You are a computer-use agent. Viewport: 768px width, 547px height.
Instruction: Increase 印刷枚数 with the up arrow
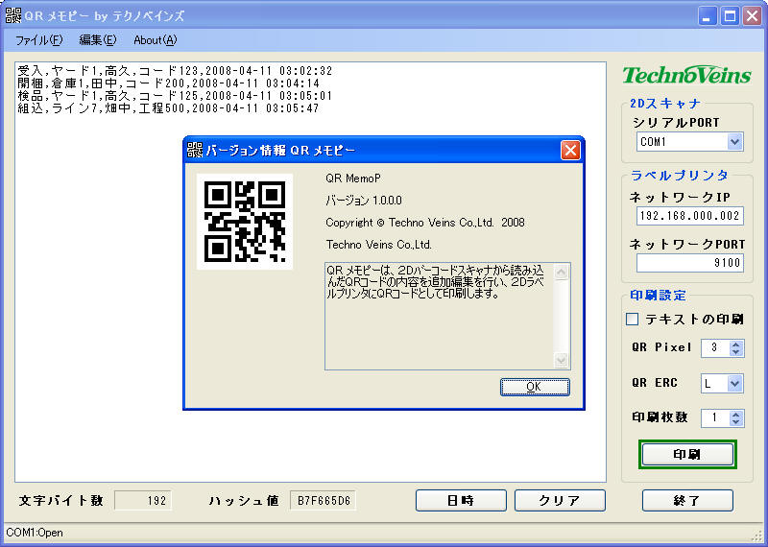[735, 414]
